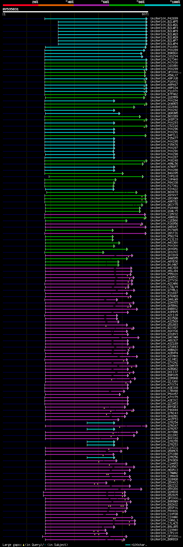Viewport: 183px width, 547px height.
Task: Click the cyan alignment bar for Q7M254
Action: tap(101, 423)
